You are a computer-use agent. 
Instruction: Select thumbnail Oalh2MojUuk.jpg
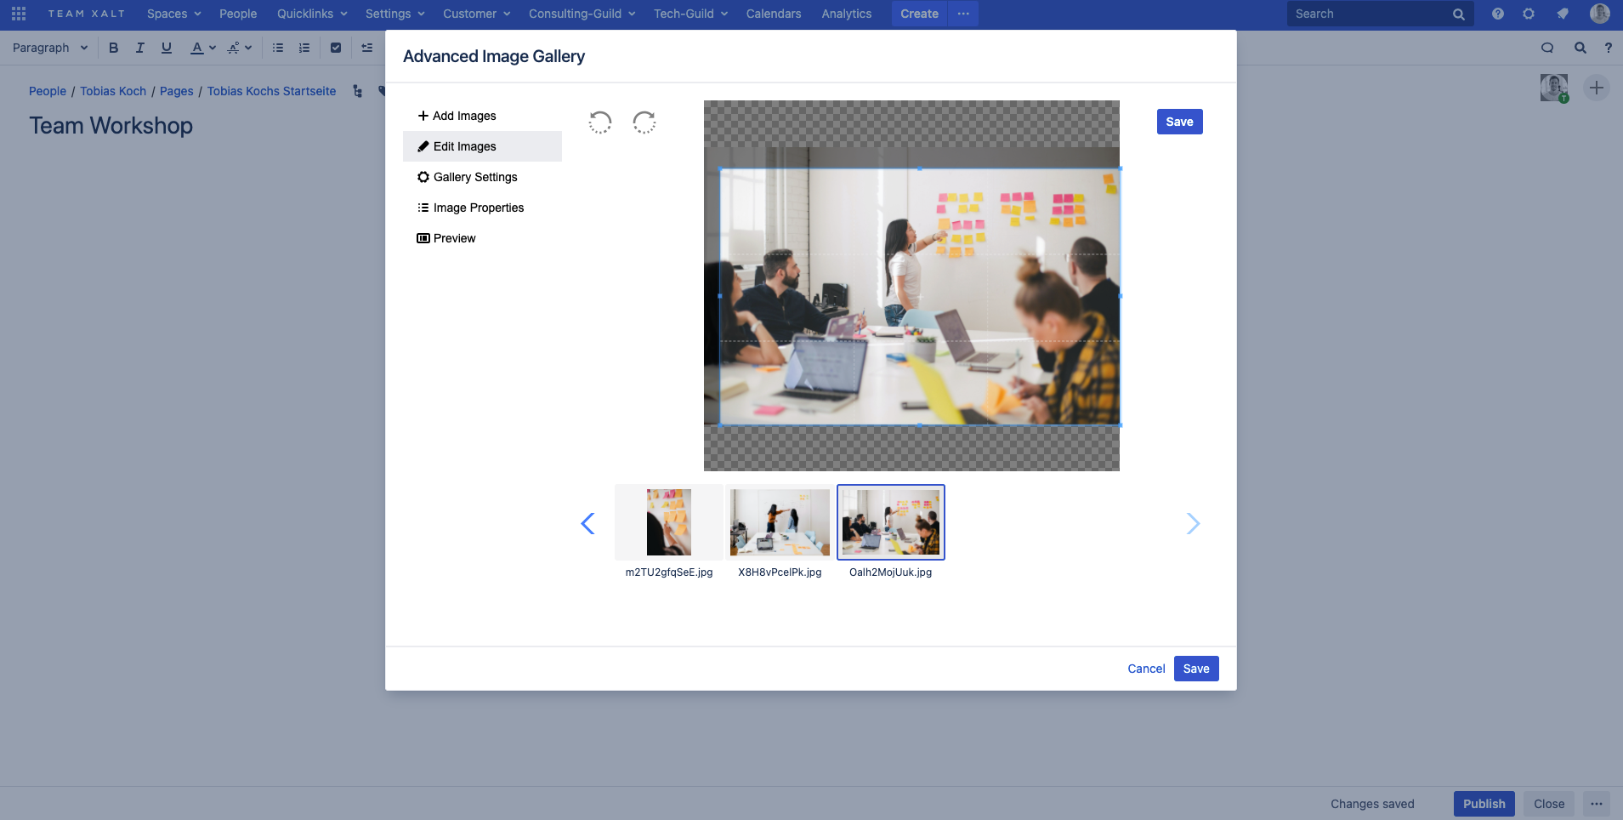pos(891,522)
